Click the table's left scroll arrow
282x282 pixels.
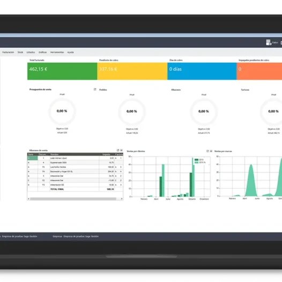[28, 199]
